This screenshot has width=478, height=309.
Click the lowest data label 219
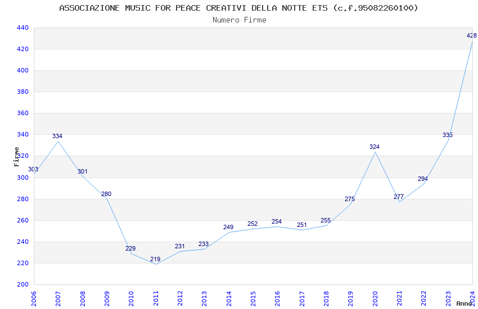click(155, 259)
